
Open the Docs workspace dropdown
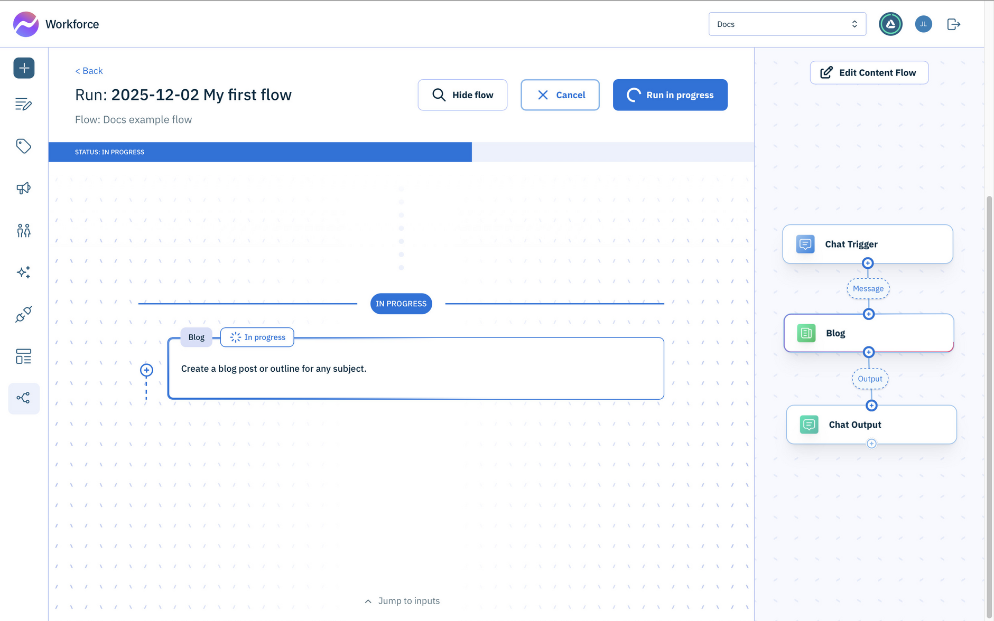click(787, 24)
